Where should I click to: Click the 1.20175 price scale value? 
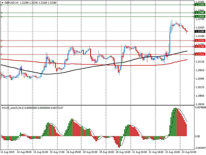[x=200, y=87]
